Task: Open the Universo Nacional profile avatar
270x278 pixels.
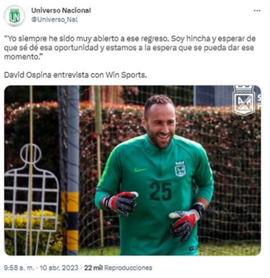Action: point(15,16)
